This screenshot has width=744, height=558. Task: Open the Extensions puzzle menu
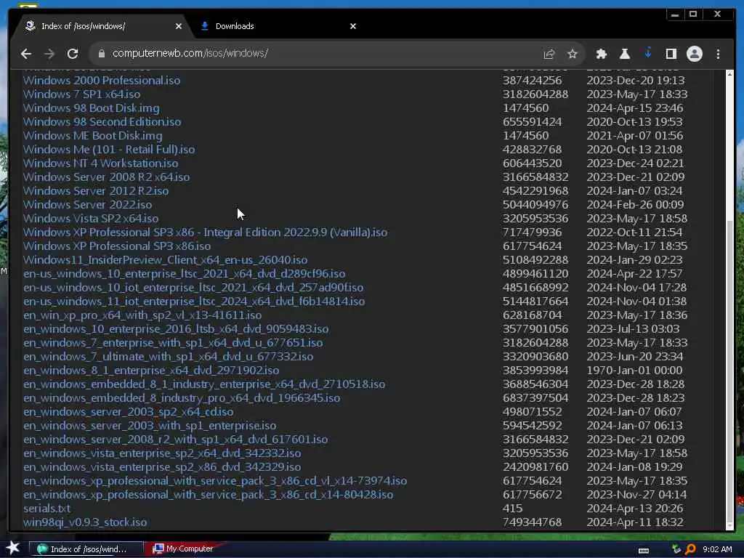click(x=601, y=54)
